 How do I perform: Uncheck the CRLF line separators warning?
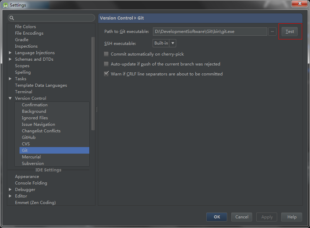106,74
